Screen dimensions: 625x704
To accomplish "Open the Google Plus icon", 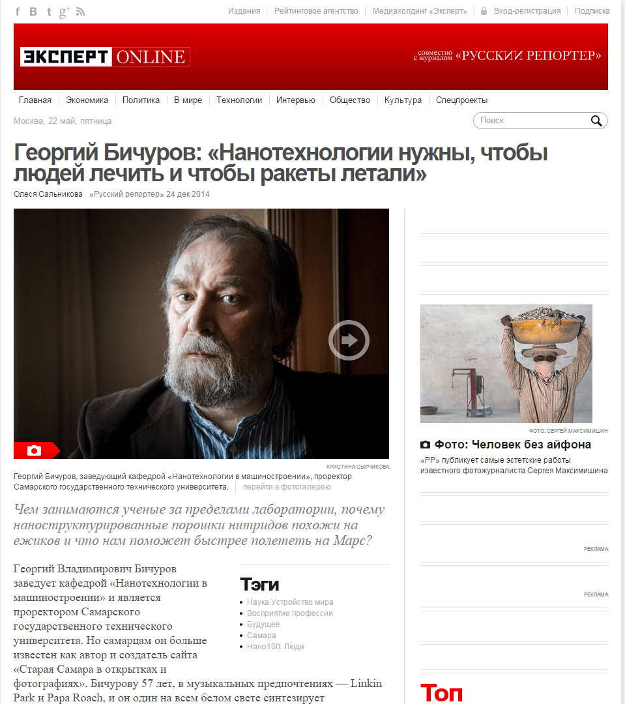I will pos(65,12).
